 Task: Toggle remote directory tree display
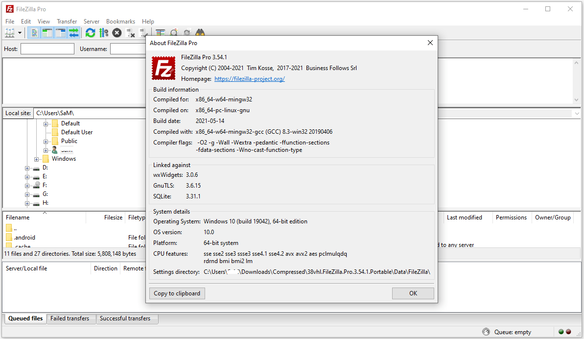[60, 33]
